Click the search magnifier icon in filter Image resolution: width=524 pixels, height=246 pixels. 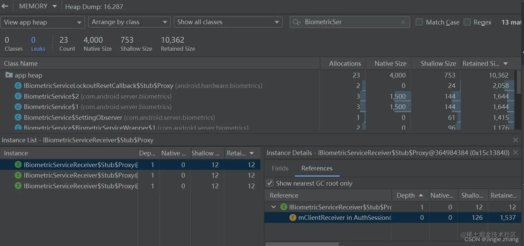[297, 22]
